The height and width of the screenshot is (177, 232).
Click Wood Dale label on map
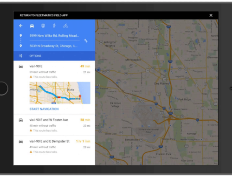pyautogui.click(x=111, y=134)
